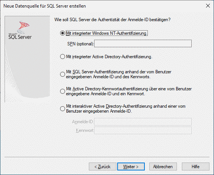This screenshot has height=175, width=214.
Task: Go back with the Zurück button
Action: [x=102, y=167]
